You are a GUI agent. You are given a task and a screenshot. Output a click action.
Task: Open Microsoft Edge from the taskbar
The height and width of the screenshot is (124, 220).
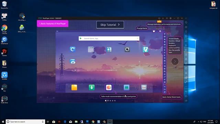click(65, 122)
